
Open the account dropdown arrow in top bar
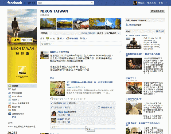click(x=166, y=3)
